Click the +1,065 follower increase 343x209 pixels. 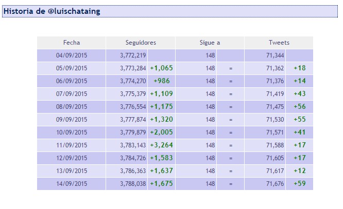(161, 68)
